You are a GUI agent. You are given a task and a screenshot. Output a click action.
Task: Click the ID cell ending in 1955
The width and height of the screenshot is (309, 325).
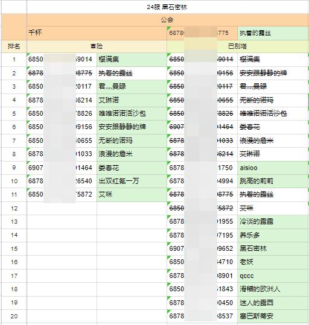(x=202, y=221)
